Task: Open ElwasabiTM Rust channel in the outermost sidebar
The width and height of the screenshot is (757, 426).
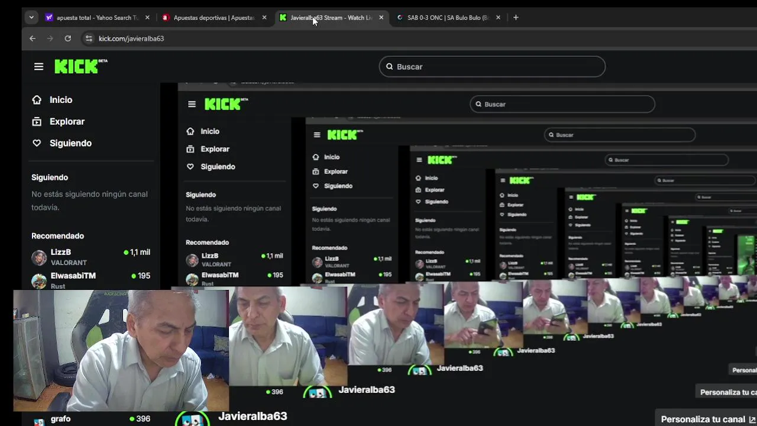Action: 91,280
